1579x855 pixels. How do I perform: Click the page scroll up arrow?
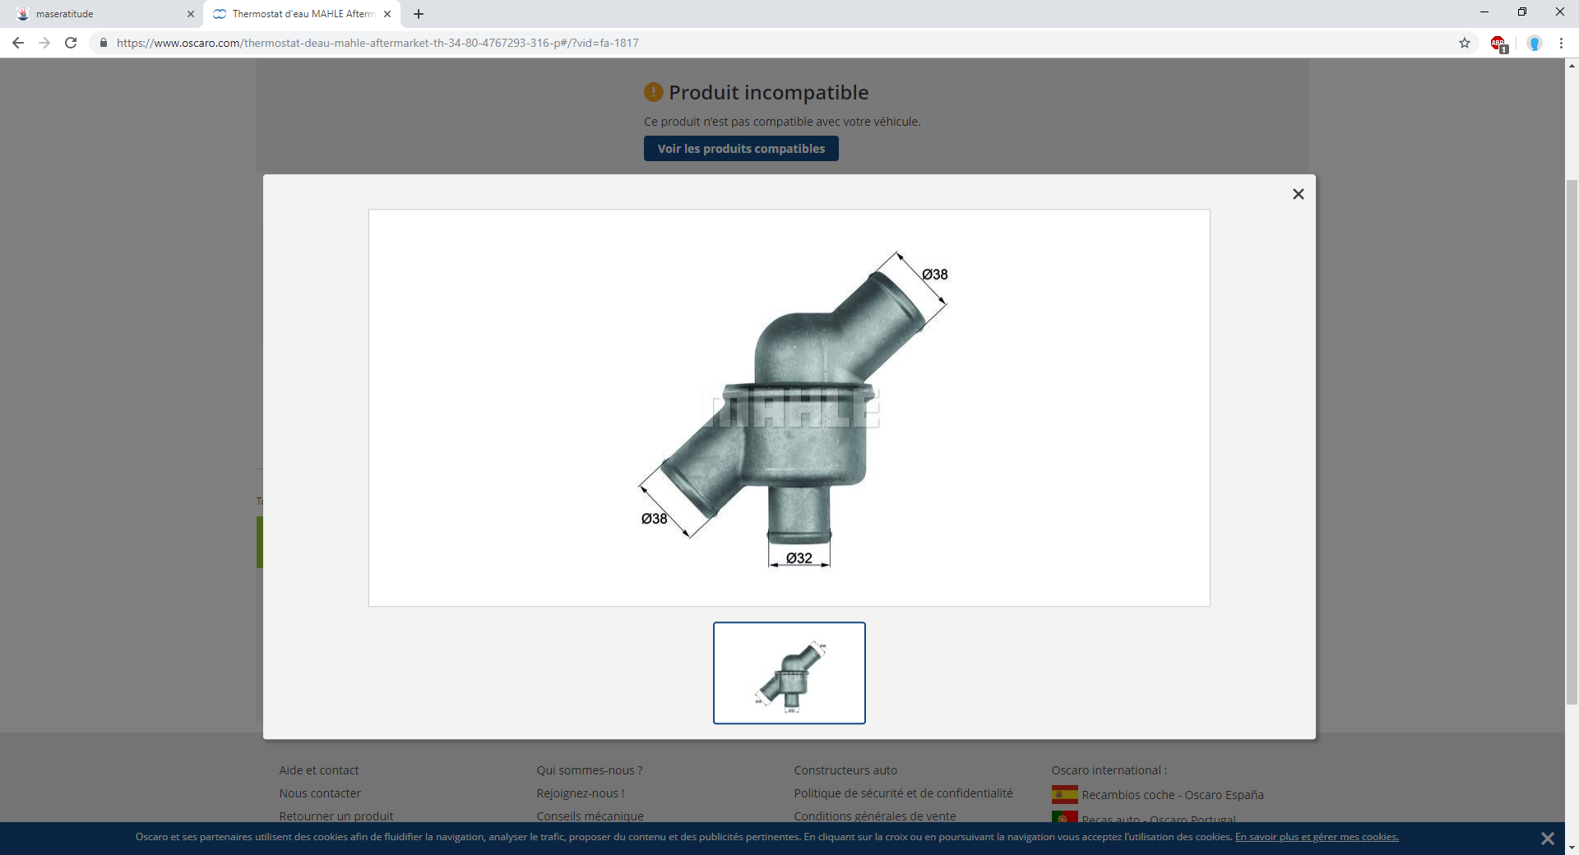(x=1572, y=66)
